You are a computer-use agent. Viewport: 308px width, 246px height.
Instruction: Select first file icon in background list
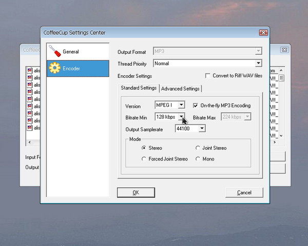[29, 70]
